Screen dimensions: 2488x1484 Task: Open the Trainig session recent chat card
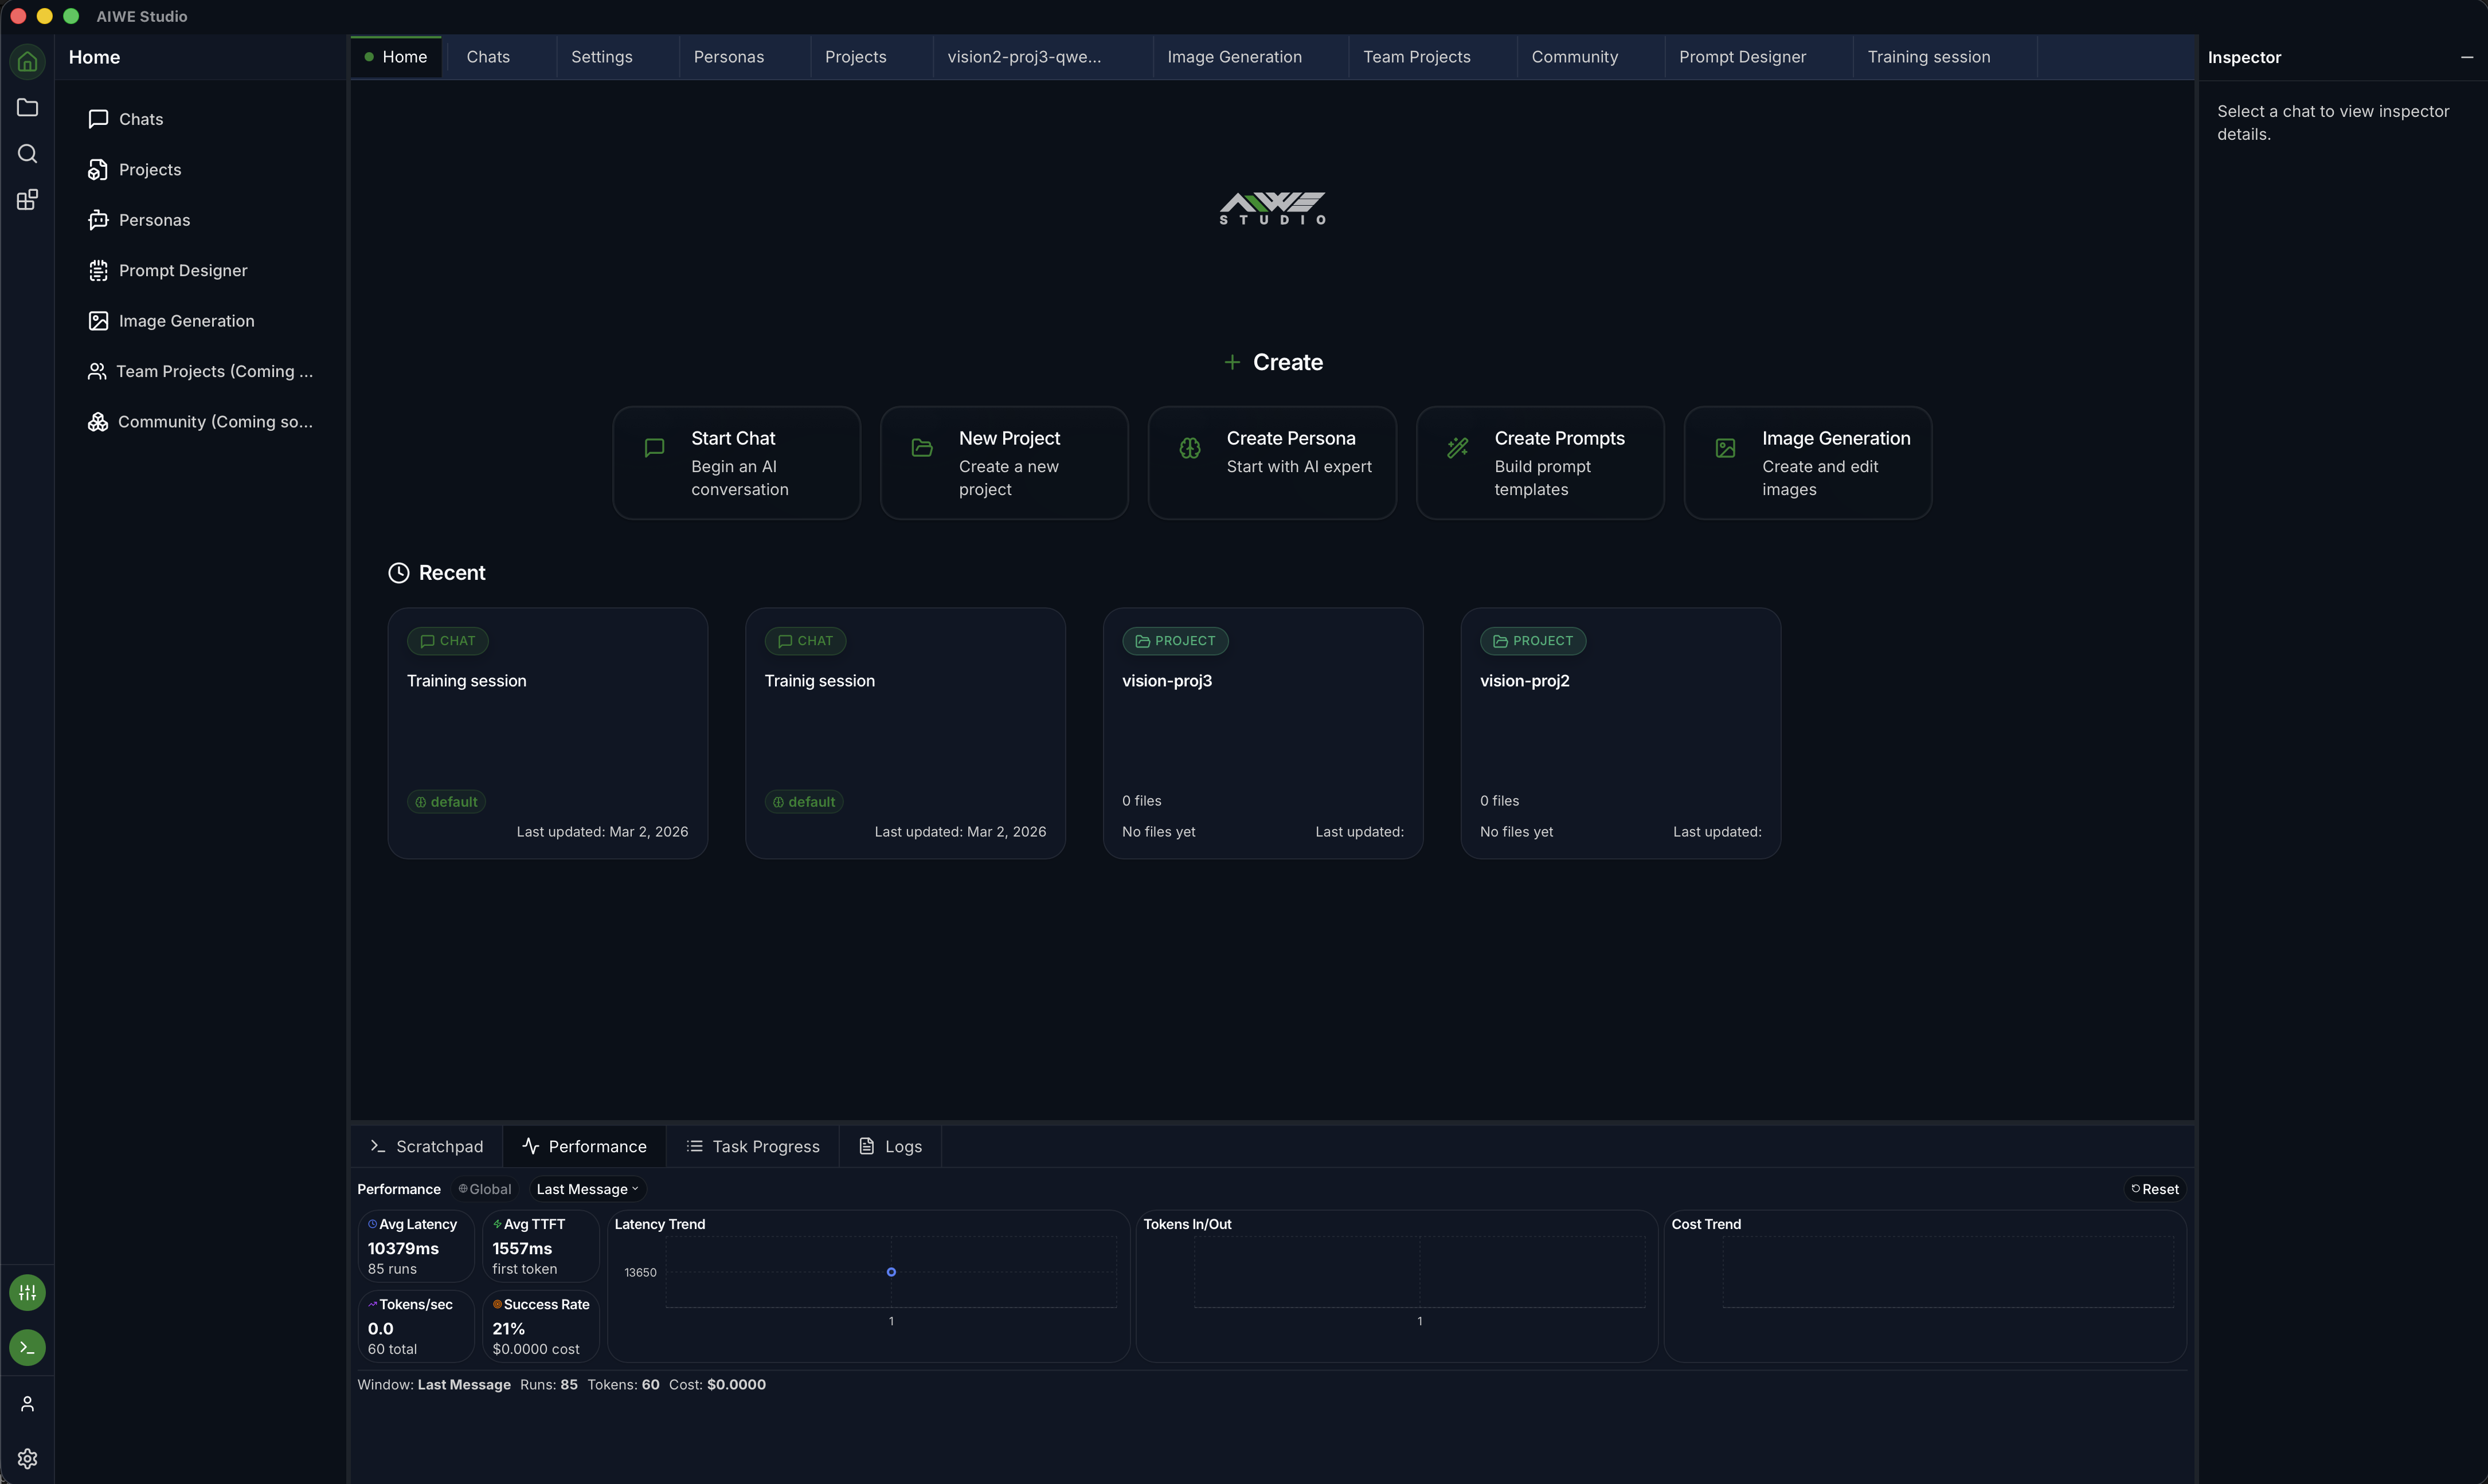(905, 733)
